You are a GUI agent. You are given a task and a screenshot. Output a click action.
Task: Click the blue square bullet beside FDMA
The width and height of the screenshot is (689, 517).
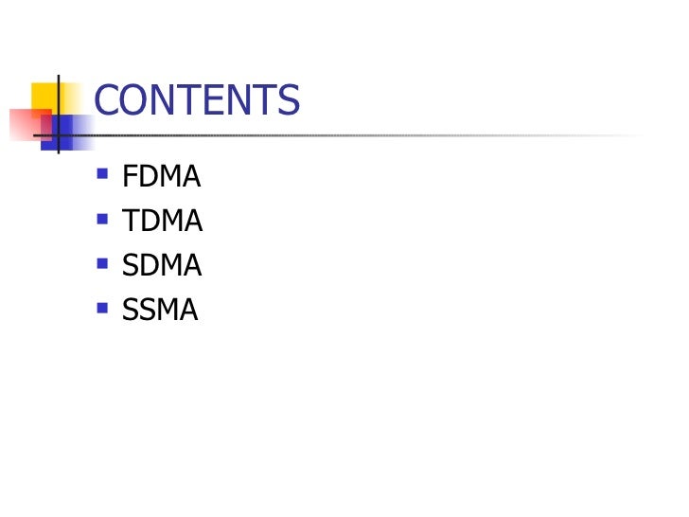pyautogui.click(x=102, y=173)
